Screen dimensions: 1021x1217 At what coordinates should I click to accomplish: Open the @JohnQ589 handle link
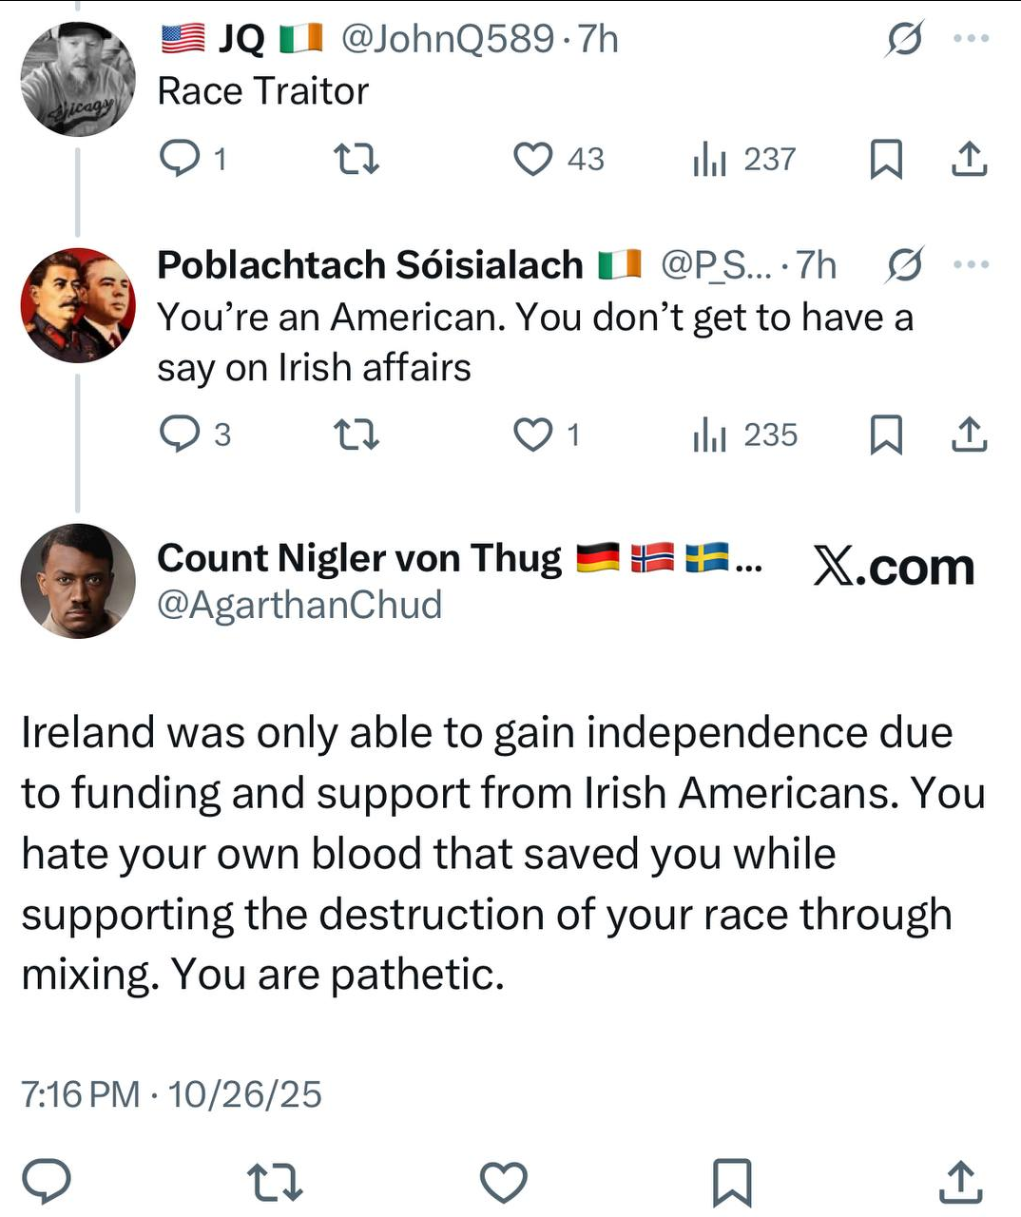click(447, 39)
